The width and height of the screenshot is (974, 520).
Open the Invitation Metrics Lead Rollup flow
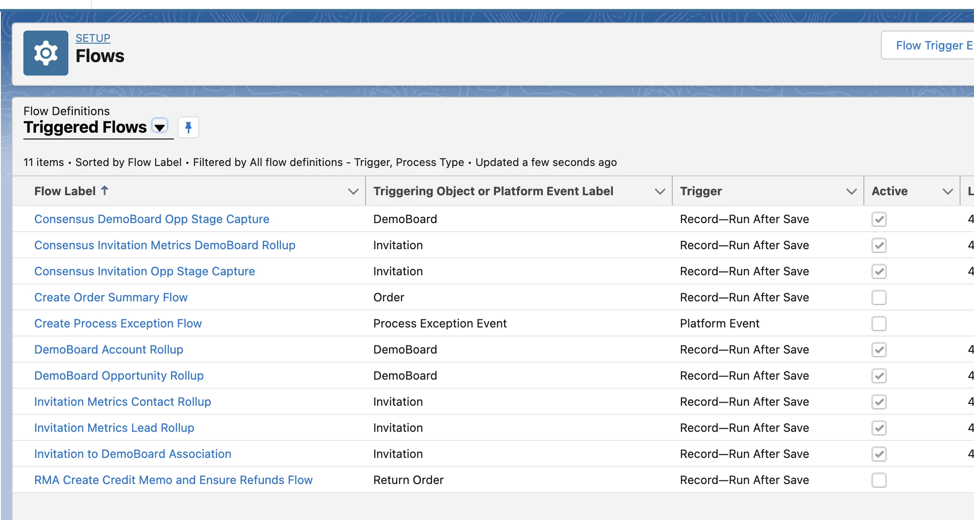[114, 428]
